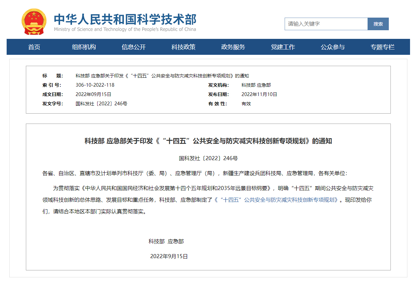
Task: Open the 首页 navigation item
Action: [34, 47]
